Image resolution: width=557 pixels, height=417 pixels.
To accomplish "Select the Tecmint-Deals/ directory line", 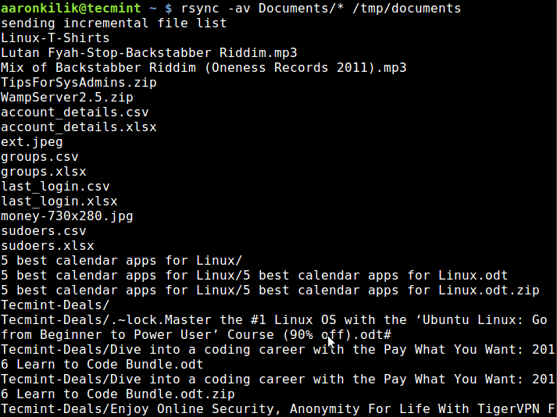I will pos(55,305).
